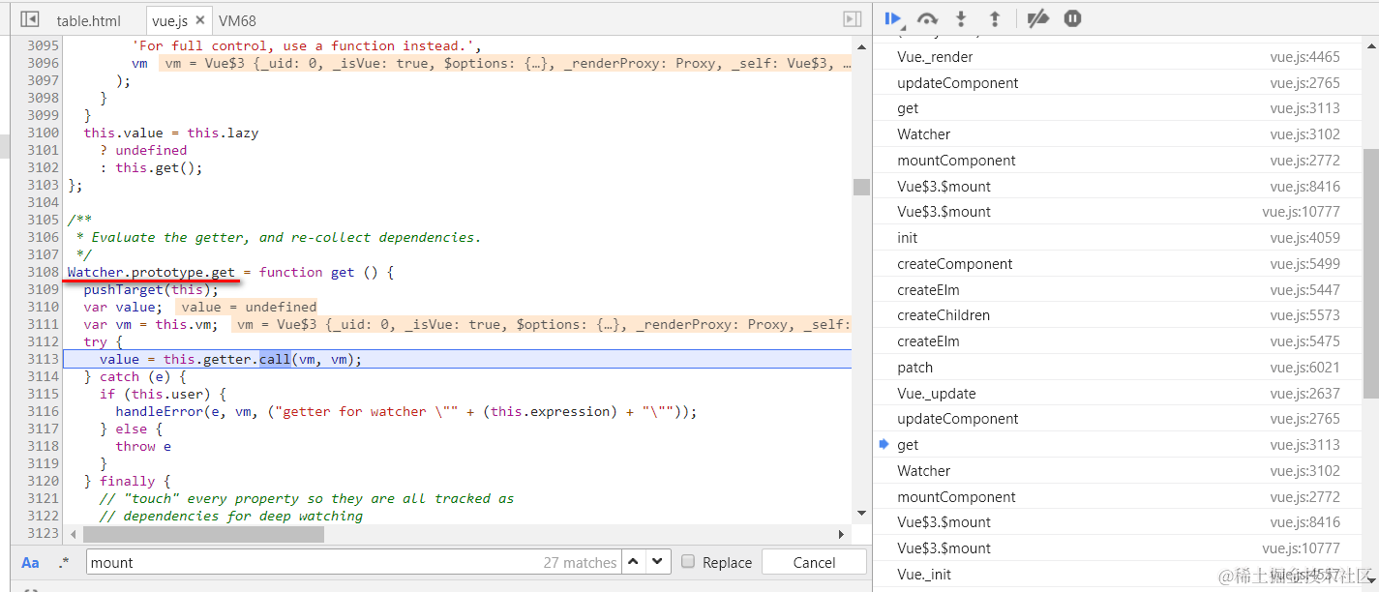The image size is (1379, 592).
Task: Click the call stack panel scrollbar thumb
Action: pyautogui.click(x=1370, y=273)
